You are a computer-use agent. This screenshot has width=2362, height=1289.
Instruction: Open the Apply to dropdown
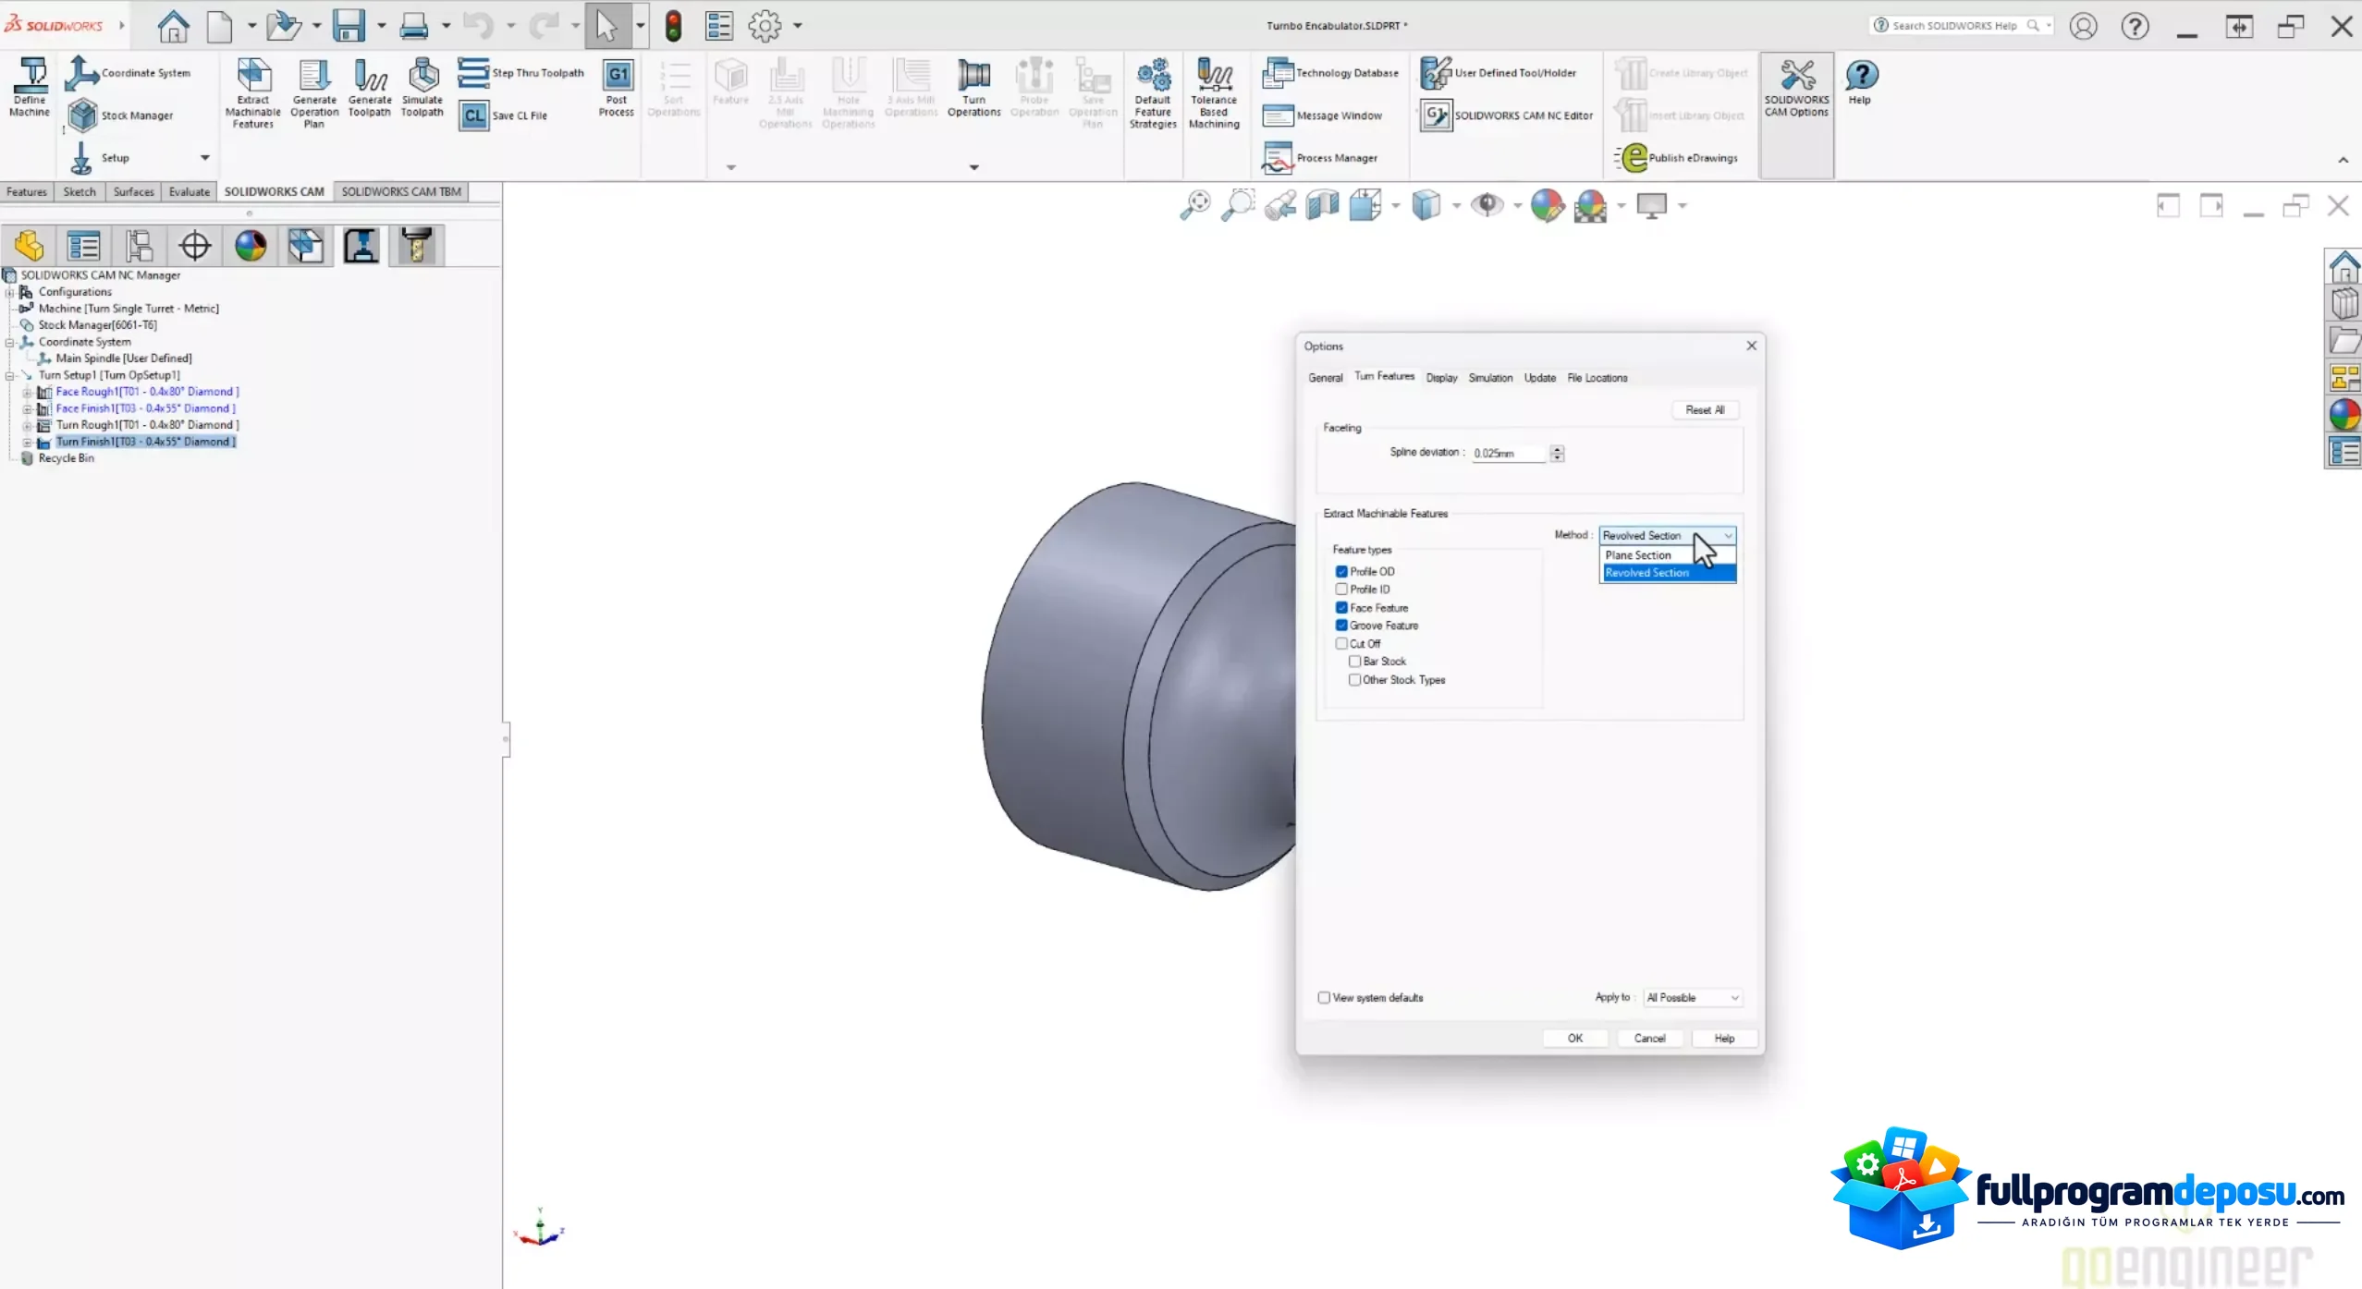(1693, 998)
